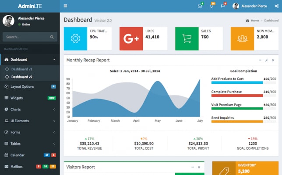The width and height of the screenshot is (282, 175).
Task: Click the sidebar user avatar photo
Action: coord(8,21)
